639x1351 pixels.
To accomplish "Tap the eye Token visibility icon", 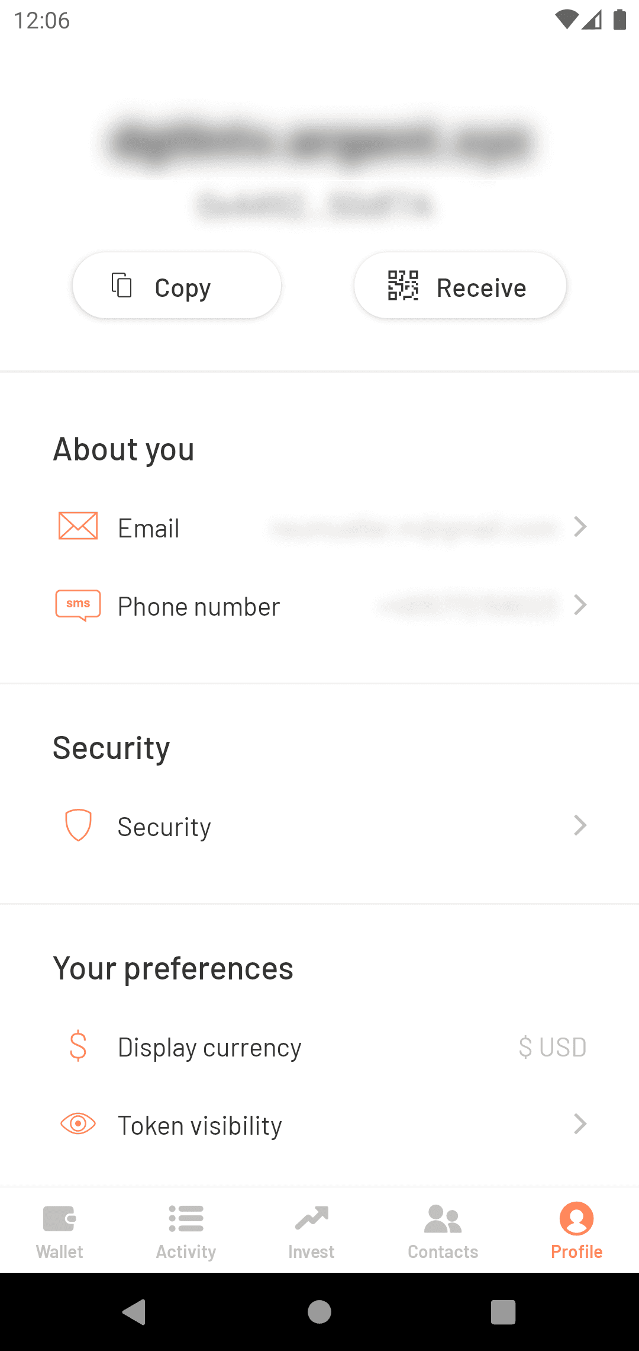I will pos(78,1123).
